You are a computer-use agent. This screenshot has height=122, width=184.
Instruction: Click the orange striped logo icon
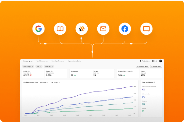82,29
